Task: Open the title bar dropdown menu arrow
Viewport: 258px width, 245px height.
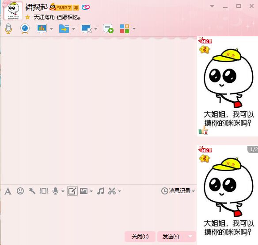Action: click(x=212, y=6)
